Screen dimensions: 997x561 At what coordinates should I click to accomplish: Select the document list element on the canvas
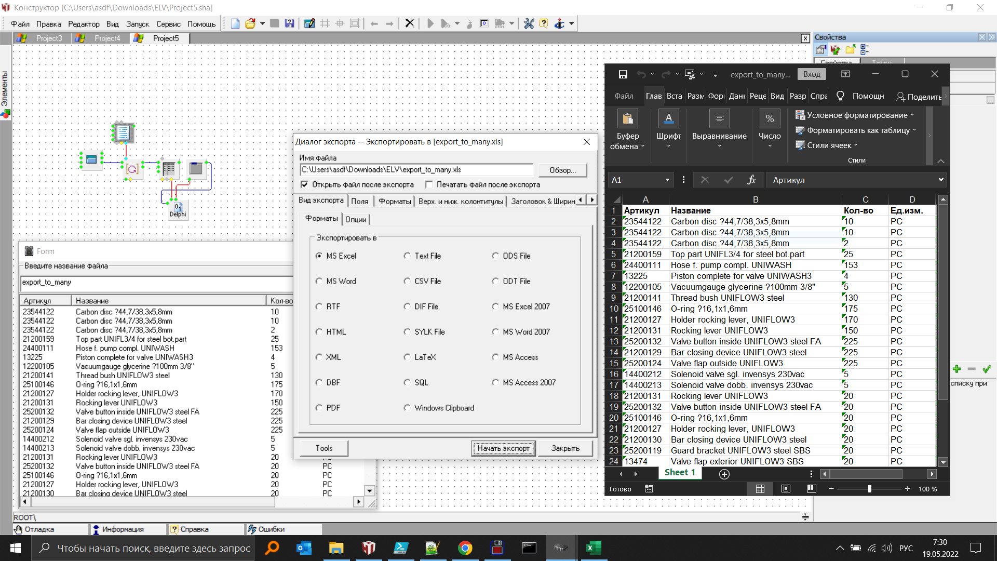click(x=123, y=133)
